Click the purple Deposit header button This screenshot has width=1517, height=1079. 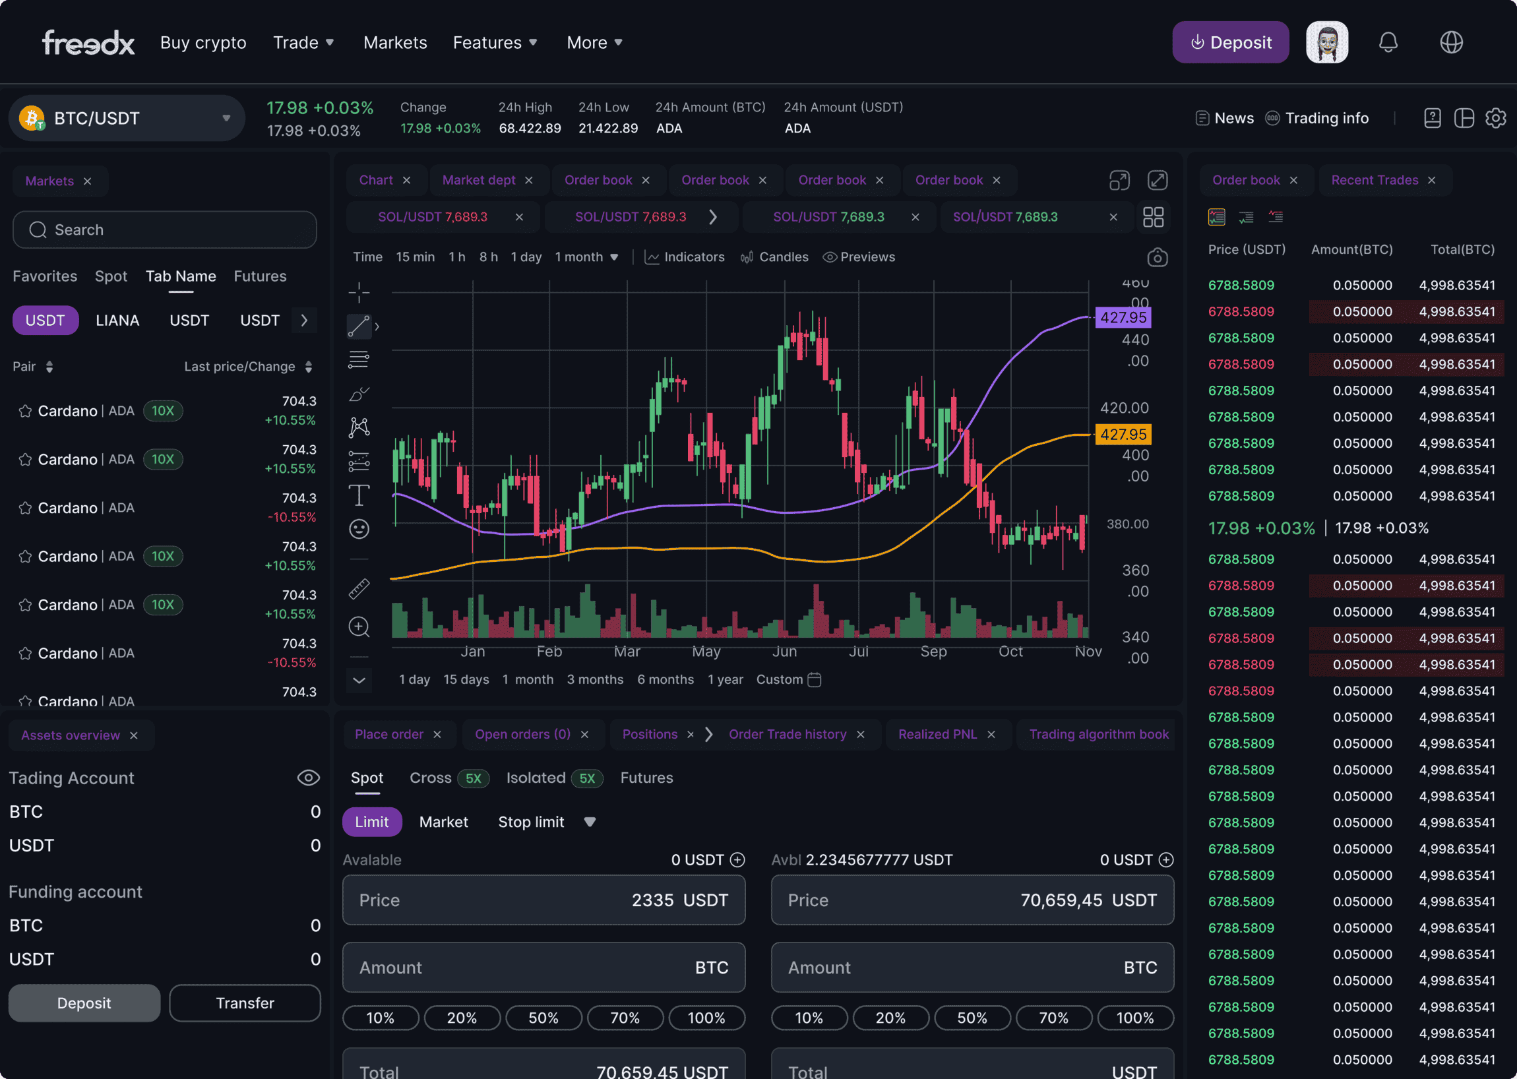1231,42
